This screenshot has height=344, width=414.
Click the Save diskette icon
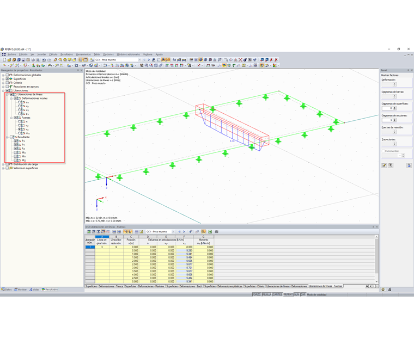point(23,60)
